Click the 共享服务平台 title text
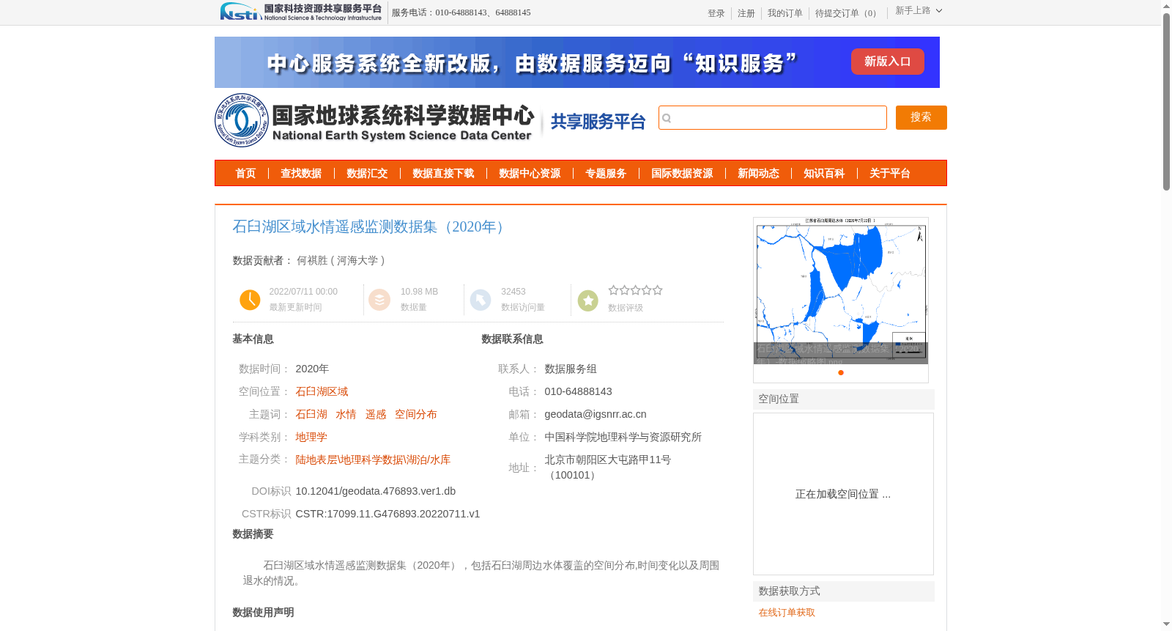This screenshot has height=631, width=1172. 598,122
